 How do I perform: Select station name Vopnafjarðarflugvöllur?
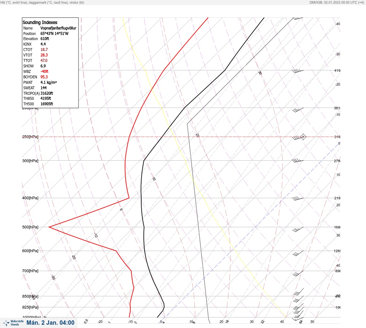(x=58, y=28)
